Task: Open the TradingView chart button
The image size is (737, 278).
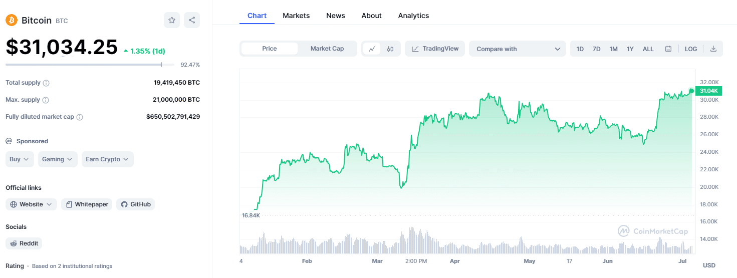Action: 435,49
